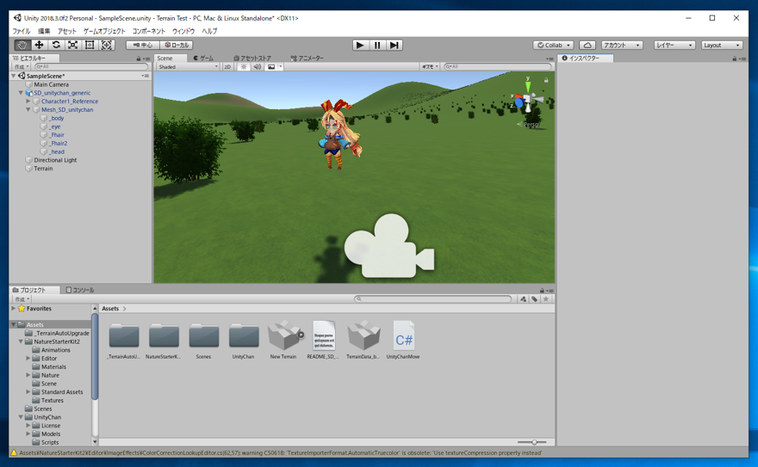Screen dimensions: 758x467
Task: Open the ウィンドウ (Window) menu
Action: [x=183, y=31]
